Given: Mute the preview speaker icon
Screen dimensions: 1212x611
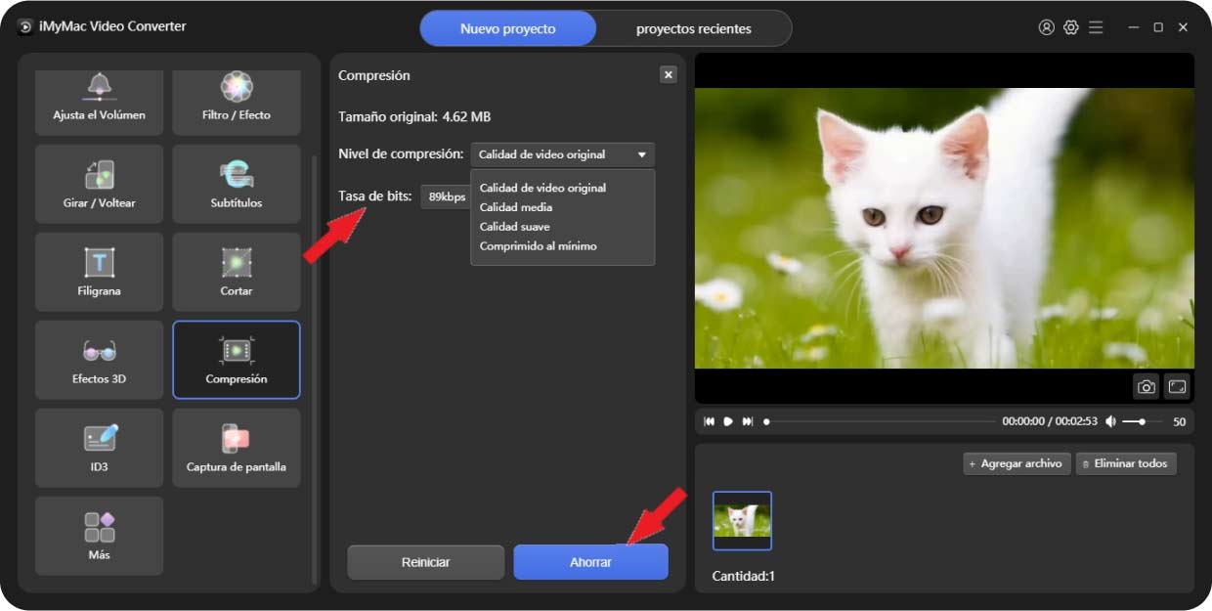Looking at the screenshot, I should pos(1110,421).
